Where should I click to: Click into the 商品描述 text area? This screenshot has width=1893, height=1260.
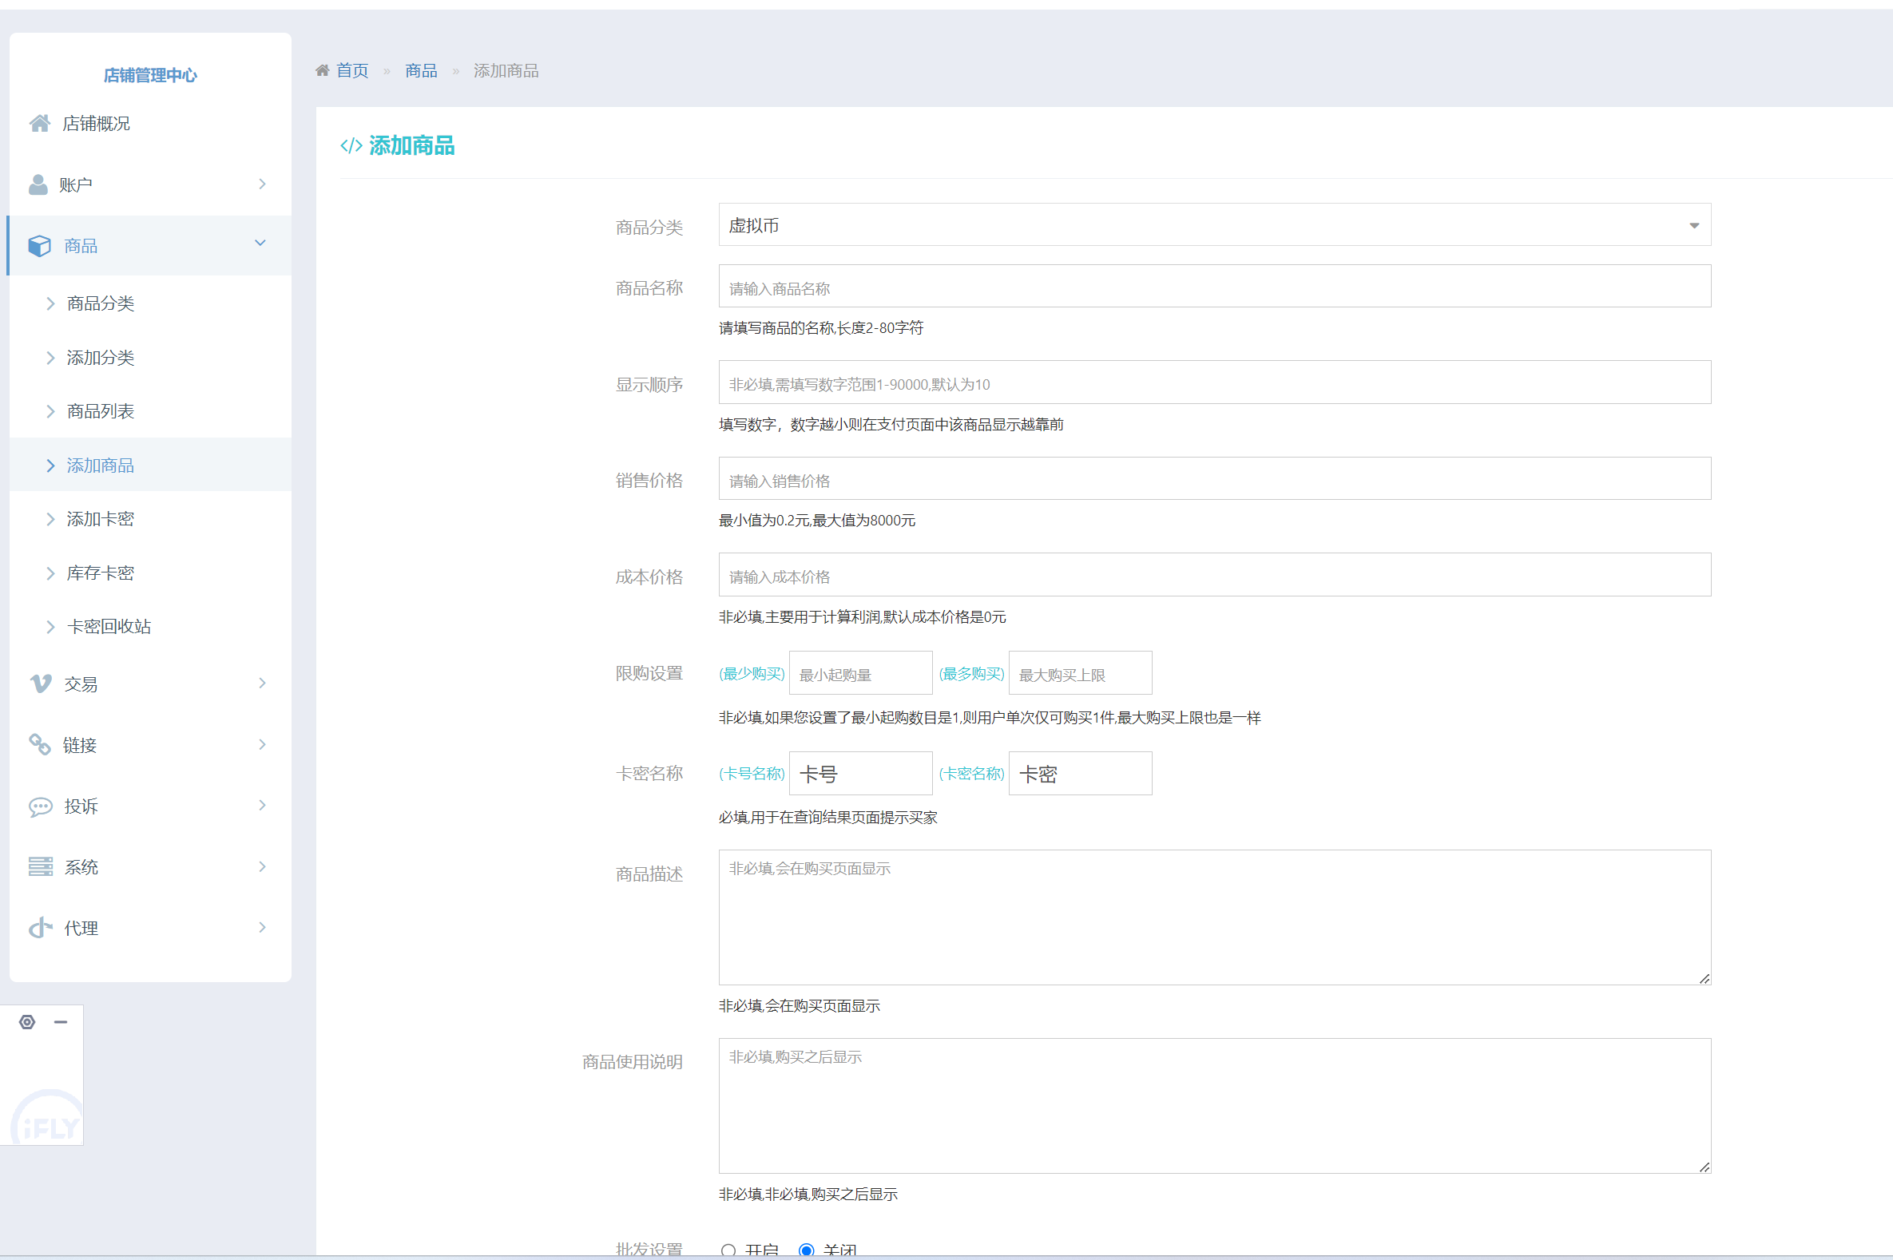[x=1214, y=917]
